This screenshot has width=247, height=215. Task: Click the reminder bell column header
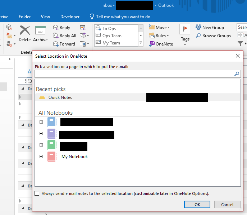[30, 81]
